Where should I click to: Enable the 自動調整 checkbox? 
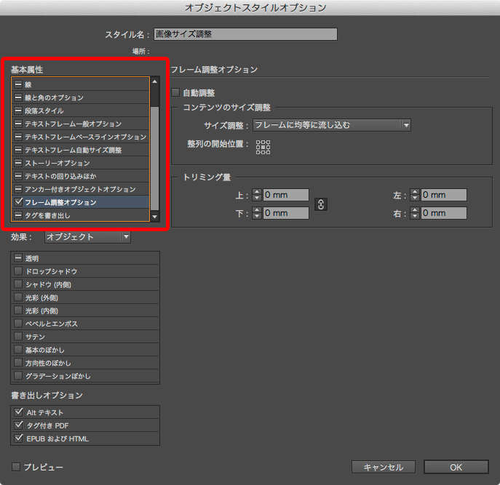pos(175,92)
